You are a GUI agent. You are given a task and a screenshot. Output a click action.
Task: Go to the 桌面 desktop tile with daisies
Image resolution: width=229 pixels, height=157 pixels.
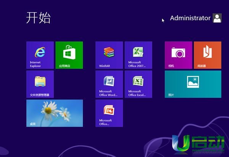coord(55,113)
